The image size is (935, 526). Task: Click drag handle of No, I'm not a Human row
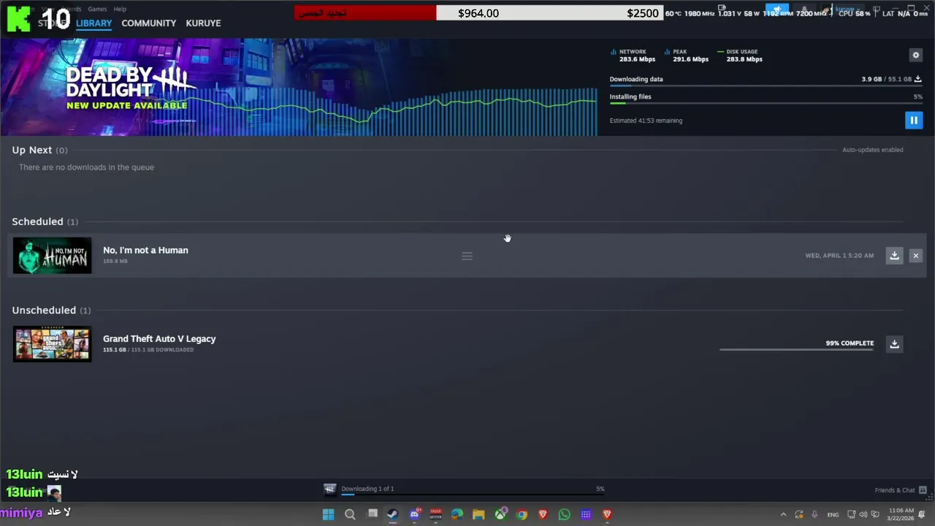(467, 256)
